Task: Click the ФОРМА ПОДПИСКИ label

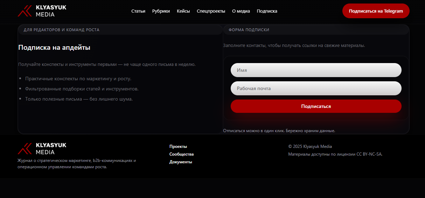Action: coord(249,30)
